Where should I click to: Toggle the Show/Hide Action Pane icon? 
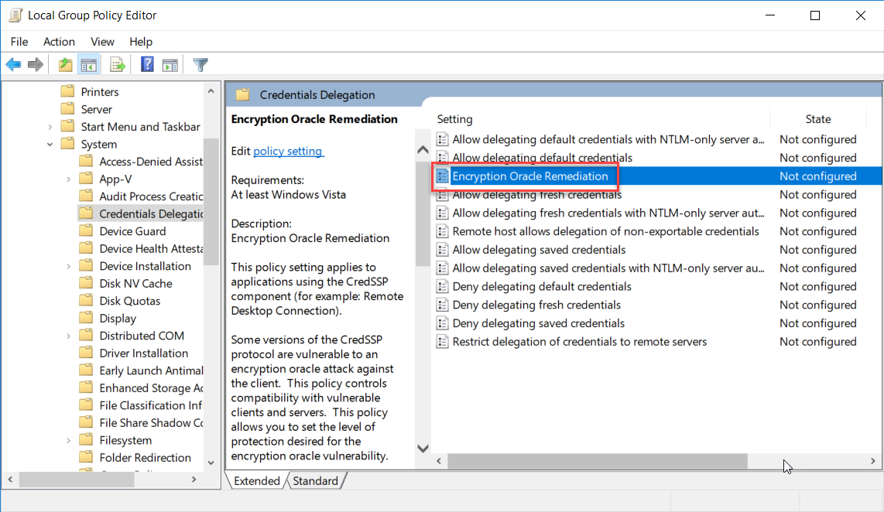tap(170, 65)
